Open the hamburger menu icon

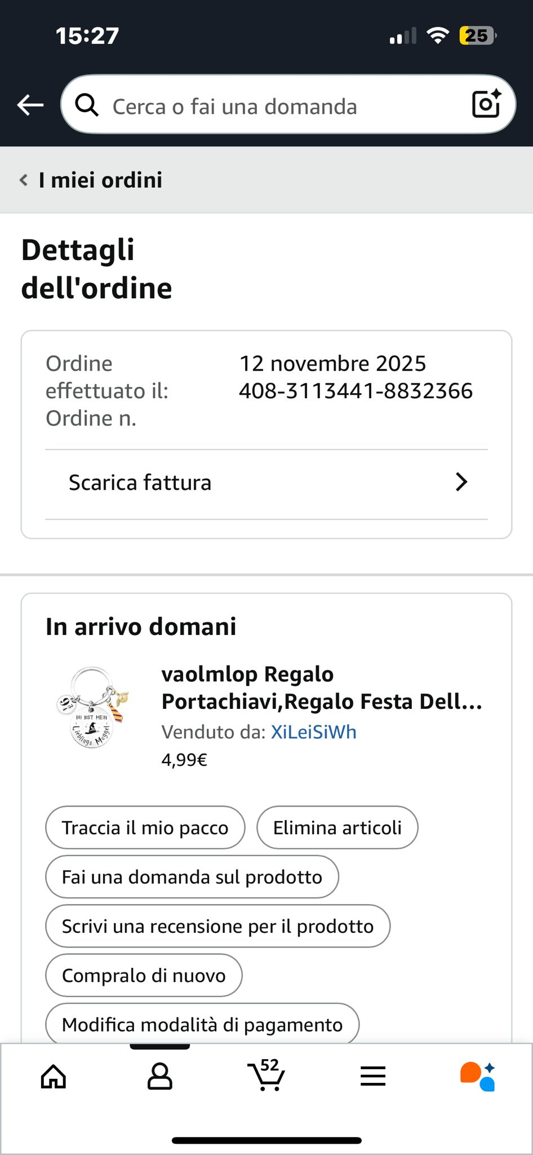[373, 1077]
